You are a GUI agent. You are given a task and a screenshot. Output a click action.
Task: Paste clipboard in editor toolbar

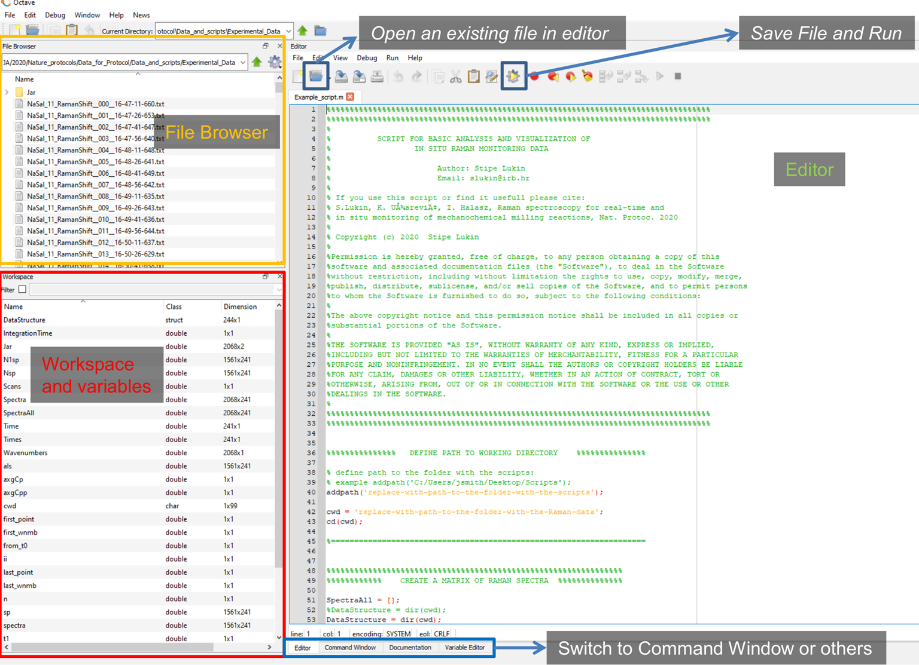pyautogui.click(x=474, y=76)
